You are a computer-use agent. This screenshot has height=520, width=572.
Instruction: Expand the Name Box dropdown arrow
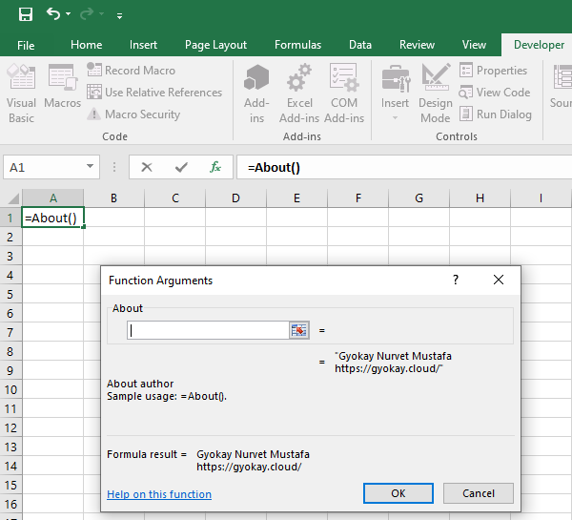point(91,167)
